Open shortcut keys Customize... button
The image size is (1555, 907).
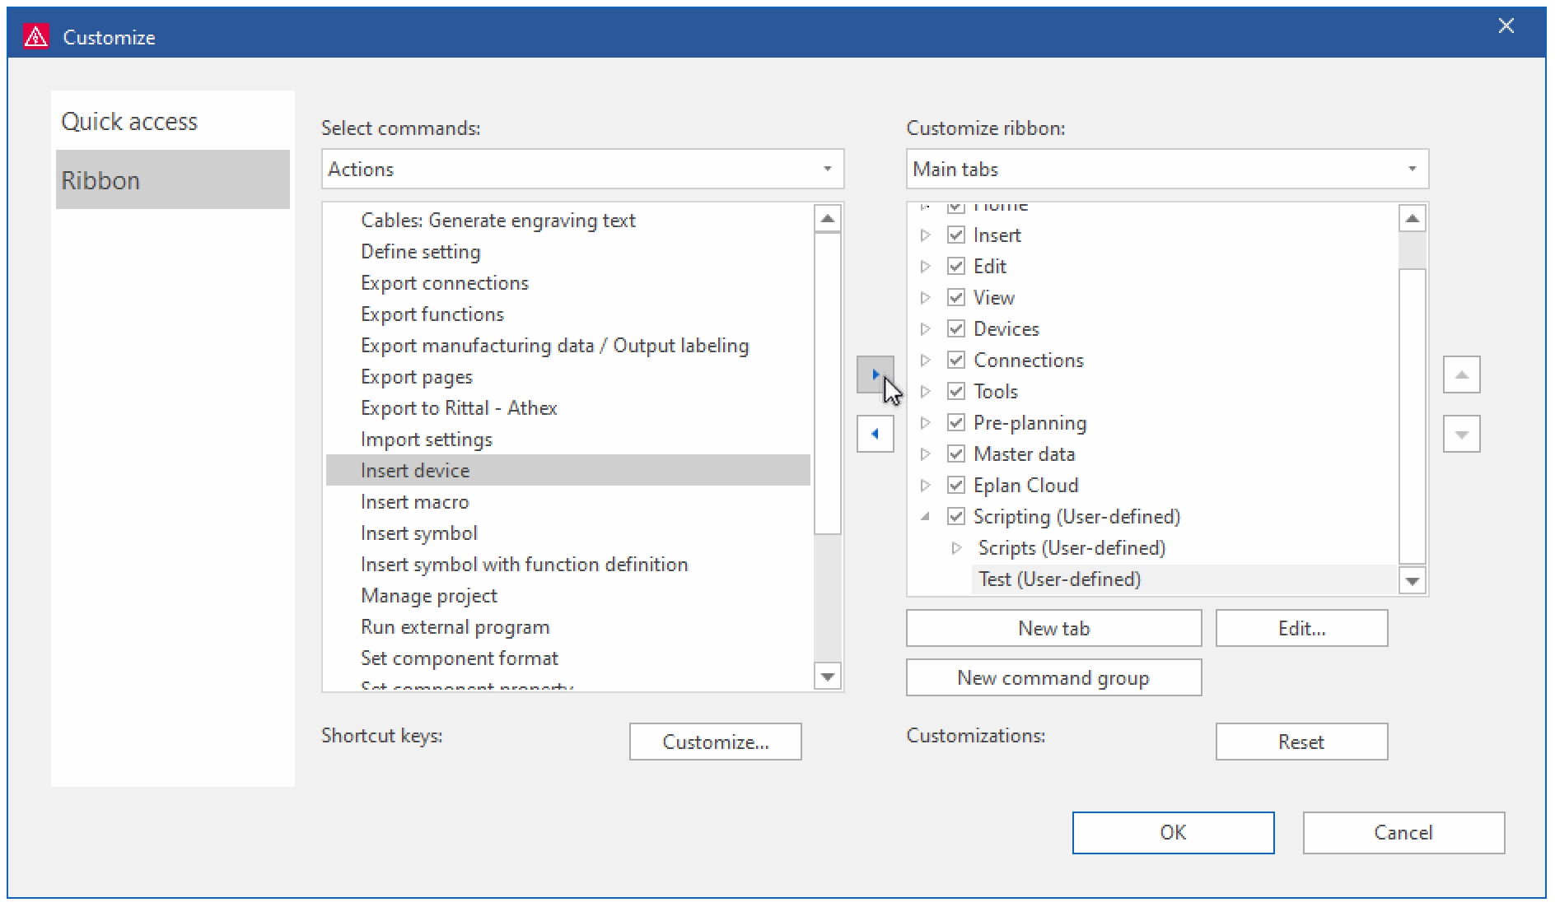tap(715, 742)
